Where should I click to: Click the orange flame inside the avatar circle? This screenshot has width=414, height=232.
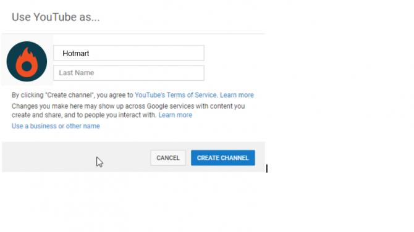[27, 62]
